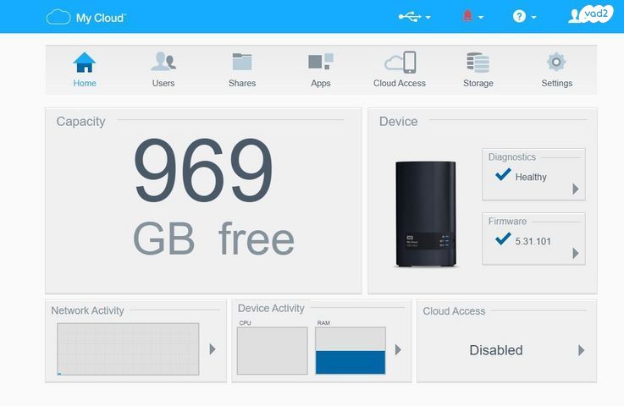Click the Diagnostics heading label

click(512, 157)
